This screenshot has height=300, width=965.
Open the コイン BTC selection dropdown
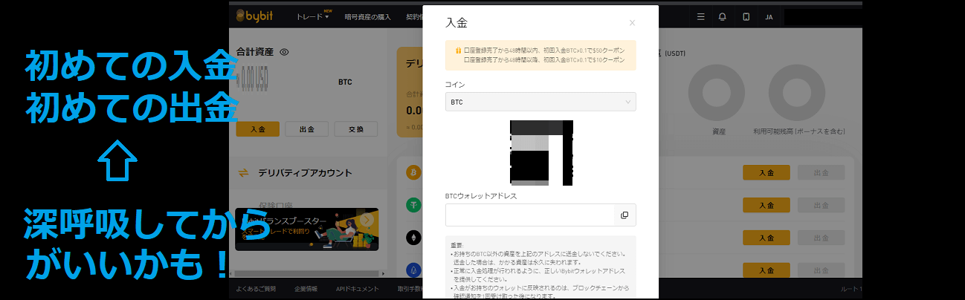(540, 102)
